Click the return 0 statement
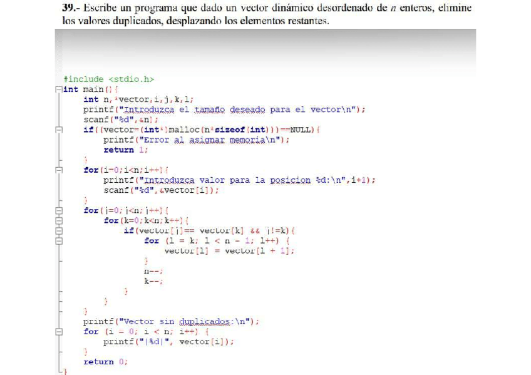Viewport: 531px width, 375px height. pyautogui.click(x=106, y=361)
